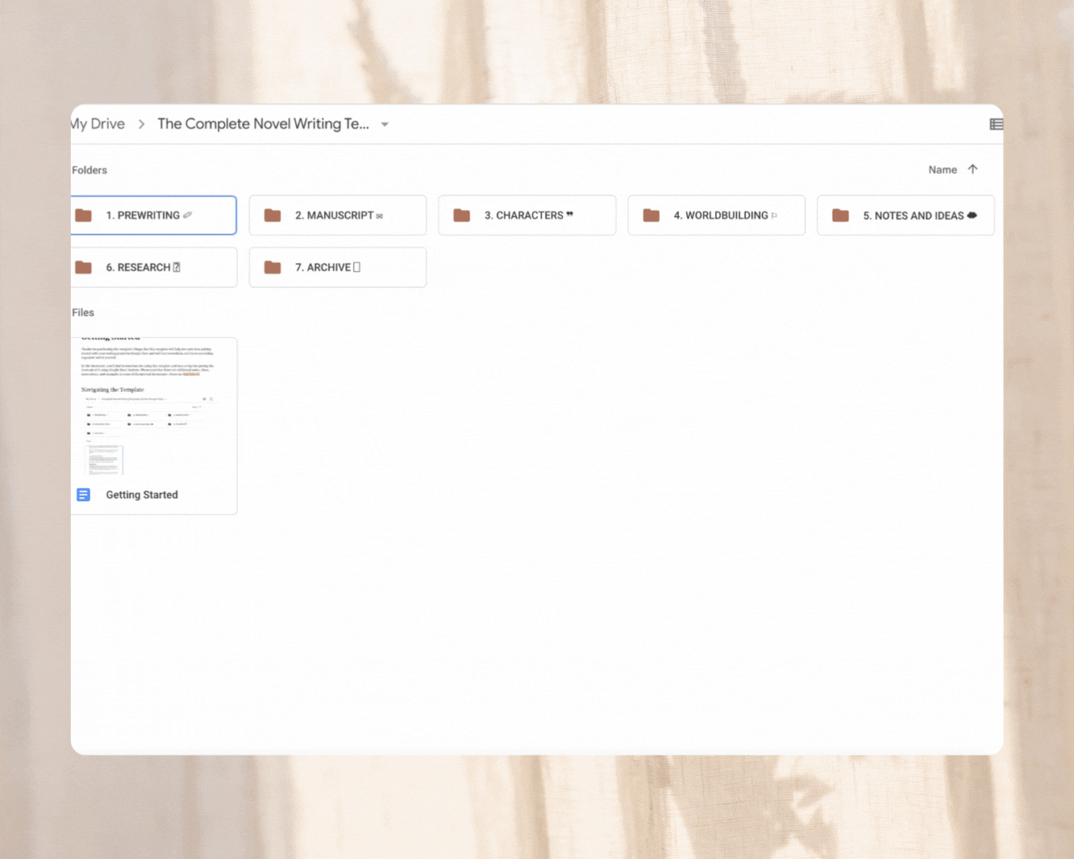
Task: Open the Getting Started document preview thumbnail
Action: (x=154, y=406)
